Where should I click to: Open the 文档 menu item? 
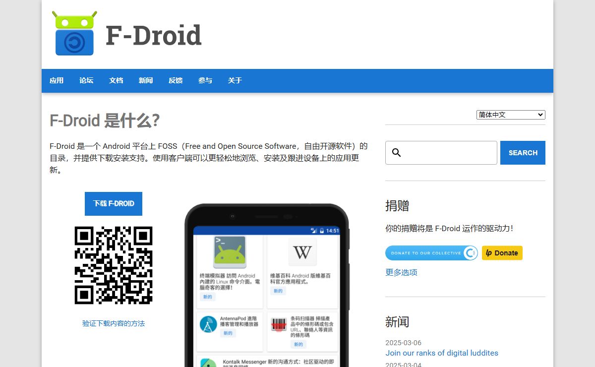116,80
